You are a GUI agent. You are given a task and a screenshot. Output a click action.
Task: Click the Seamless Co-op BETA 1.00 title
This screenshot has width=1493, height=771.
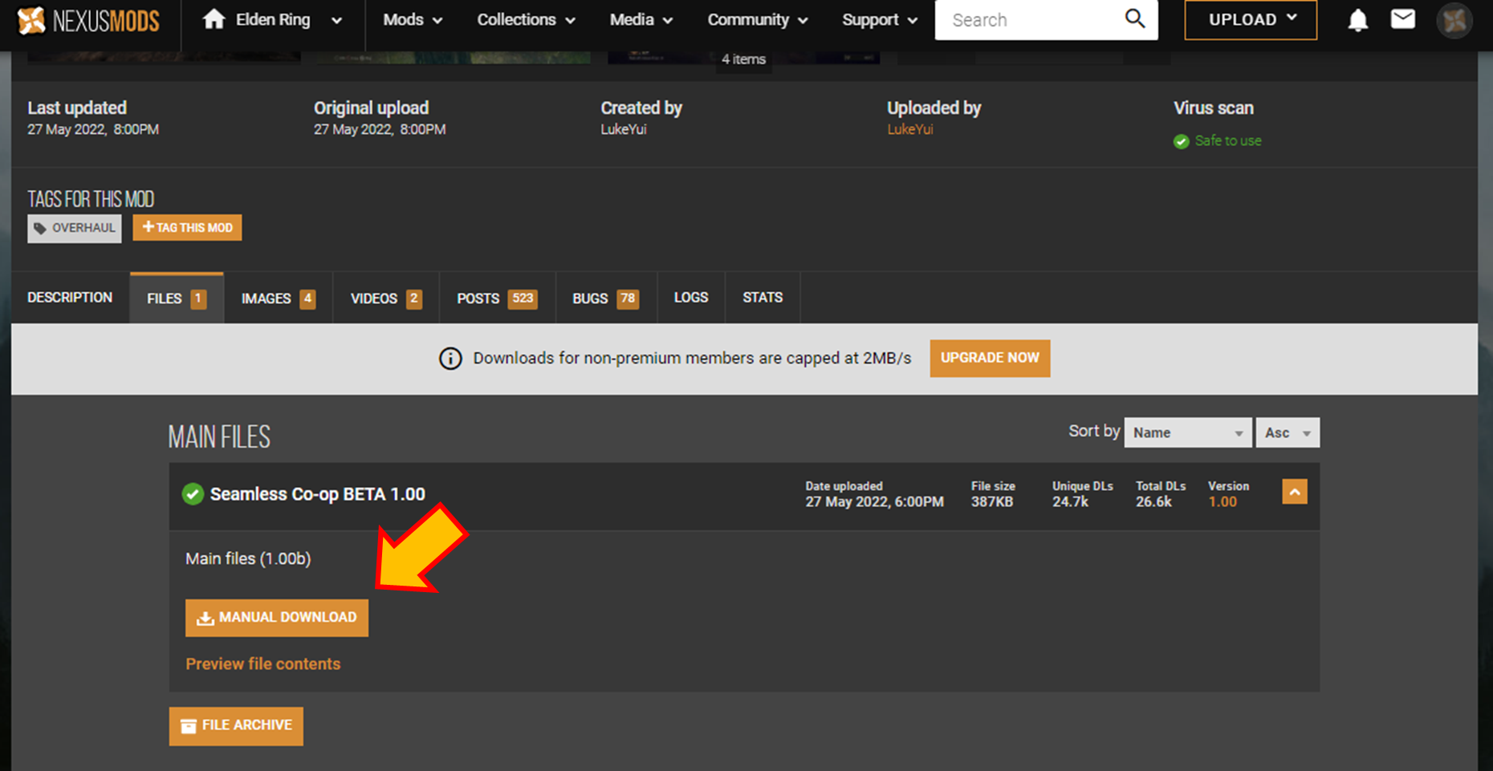[317, 494]
